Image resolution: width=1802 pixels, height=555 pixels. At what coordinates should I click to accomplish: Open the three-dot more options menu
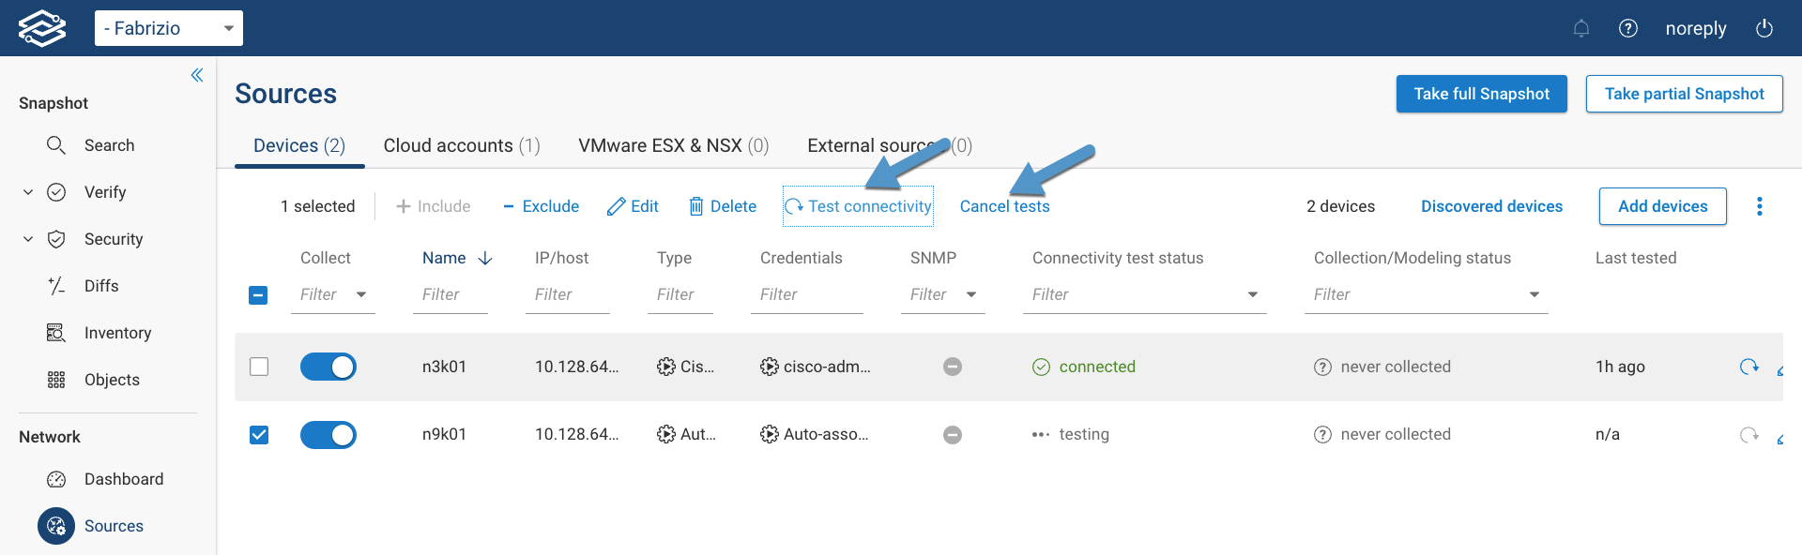(1760, 206)
